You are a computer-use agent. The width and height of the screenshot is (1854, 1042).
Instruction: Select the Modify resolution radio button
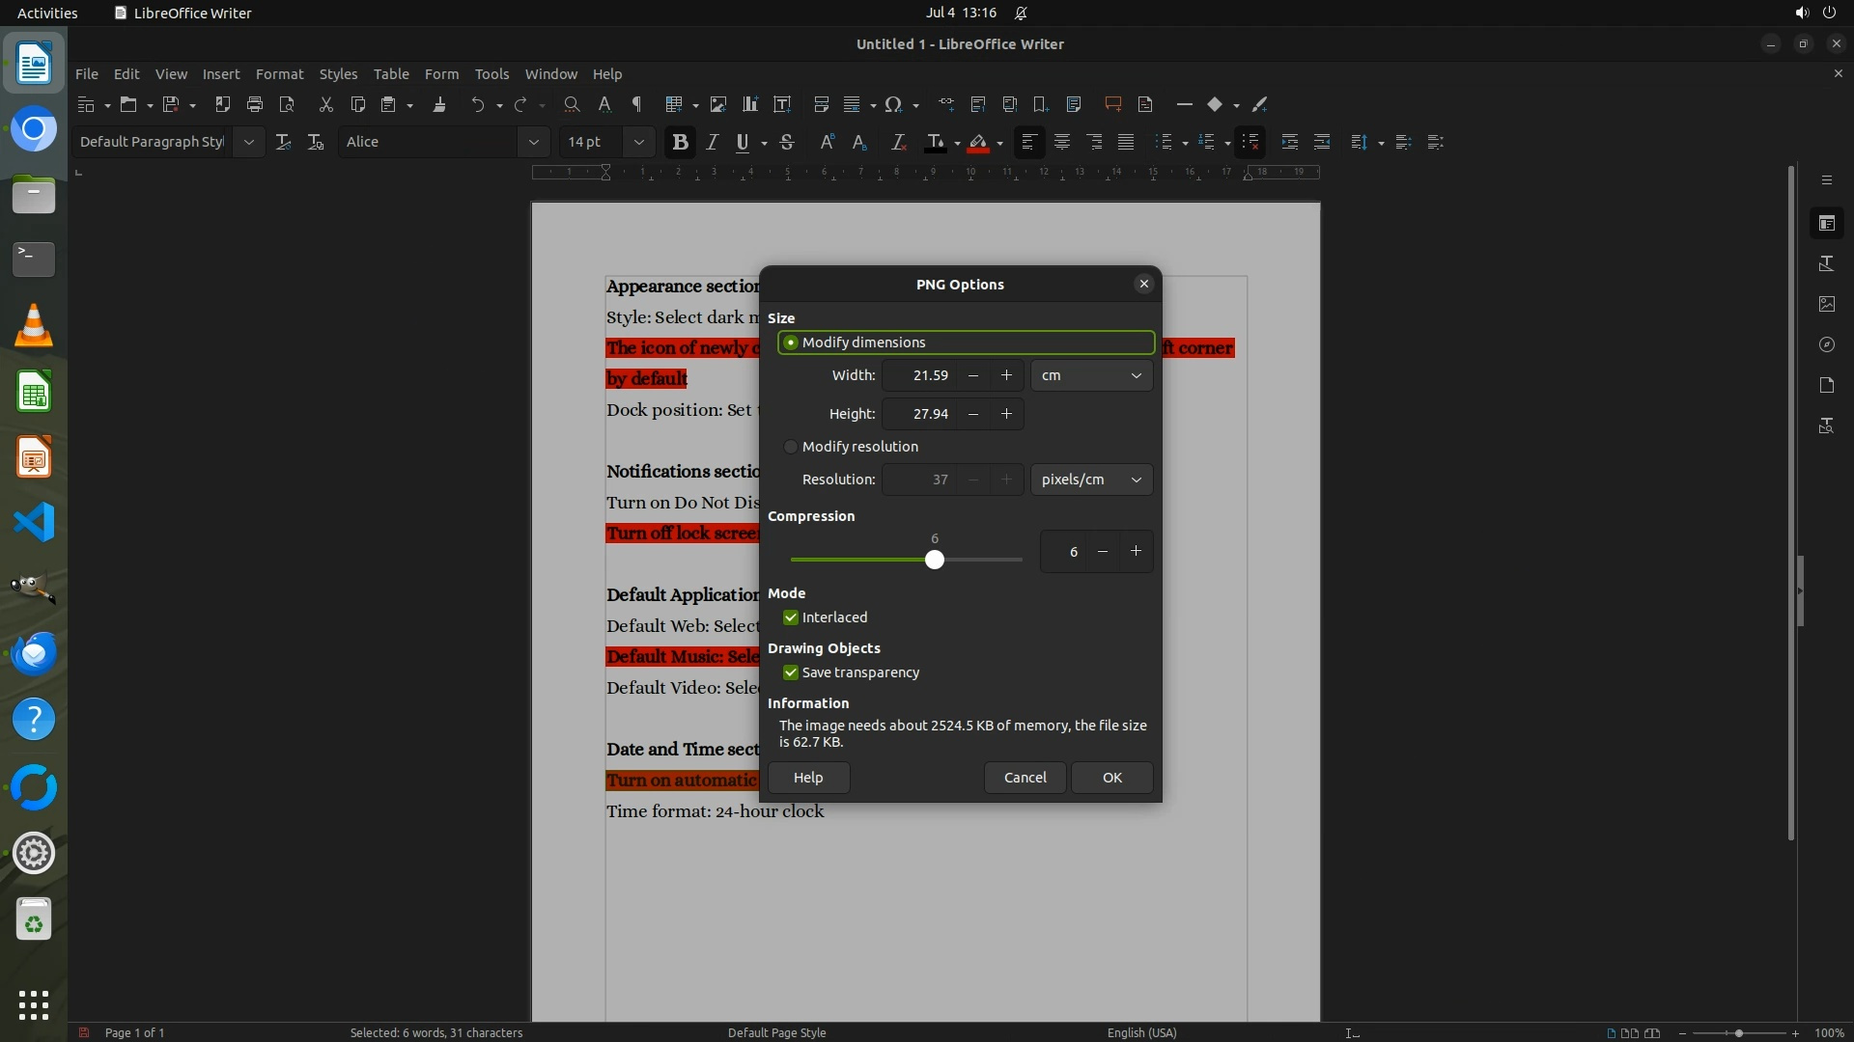pos(791,447)
